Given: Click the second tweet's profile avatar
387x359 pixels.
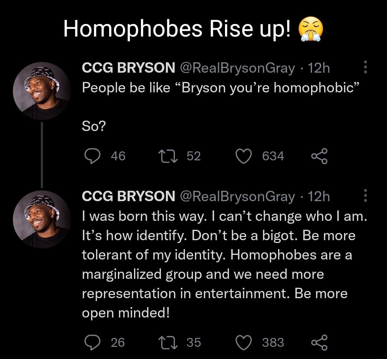Looking at the screenshot, I should pyautogui.click(x=42, y=220).
